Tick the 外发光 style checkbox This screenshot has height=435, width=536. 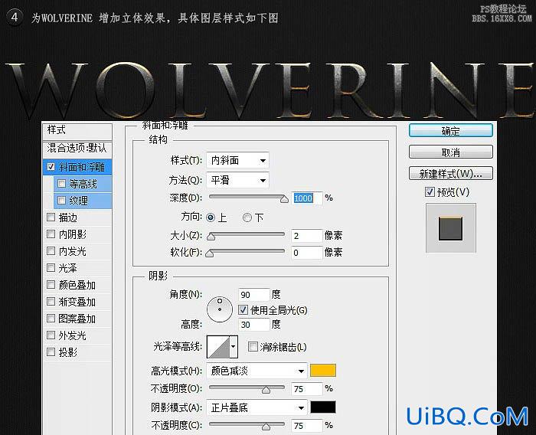(x=51, y=335)
